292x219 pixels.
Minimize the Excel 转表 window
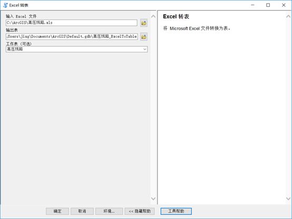coord(252,5)
